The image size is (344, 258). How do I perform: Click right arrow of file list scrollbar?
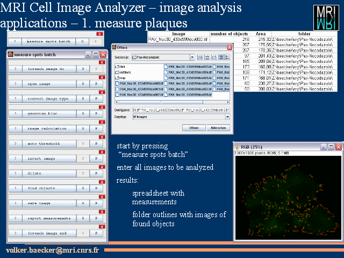tap(228, 102)
